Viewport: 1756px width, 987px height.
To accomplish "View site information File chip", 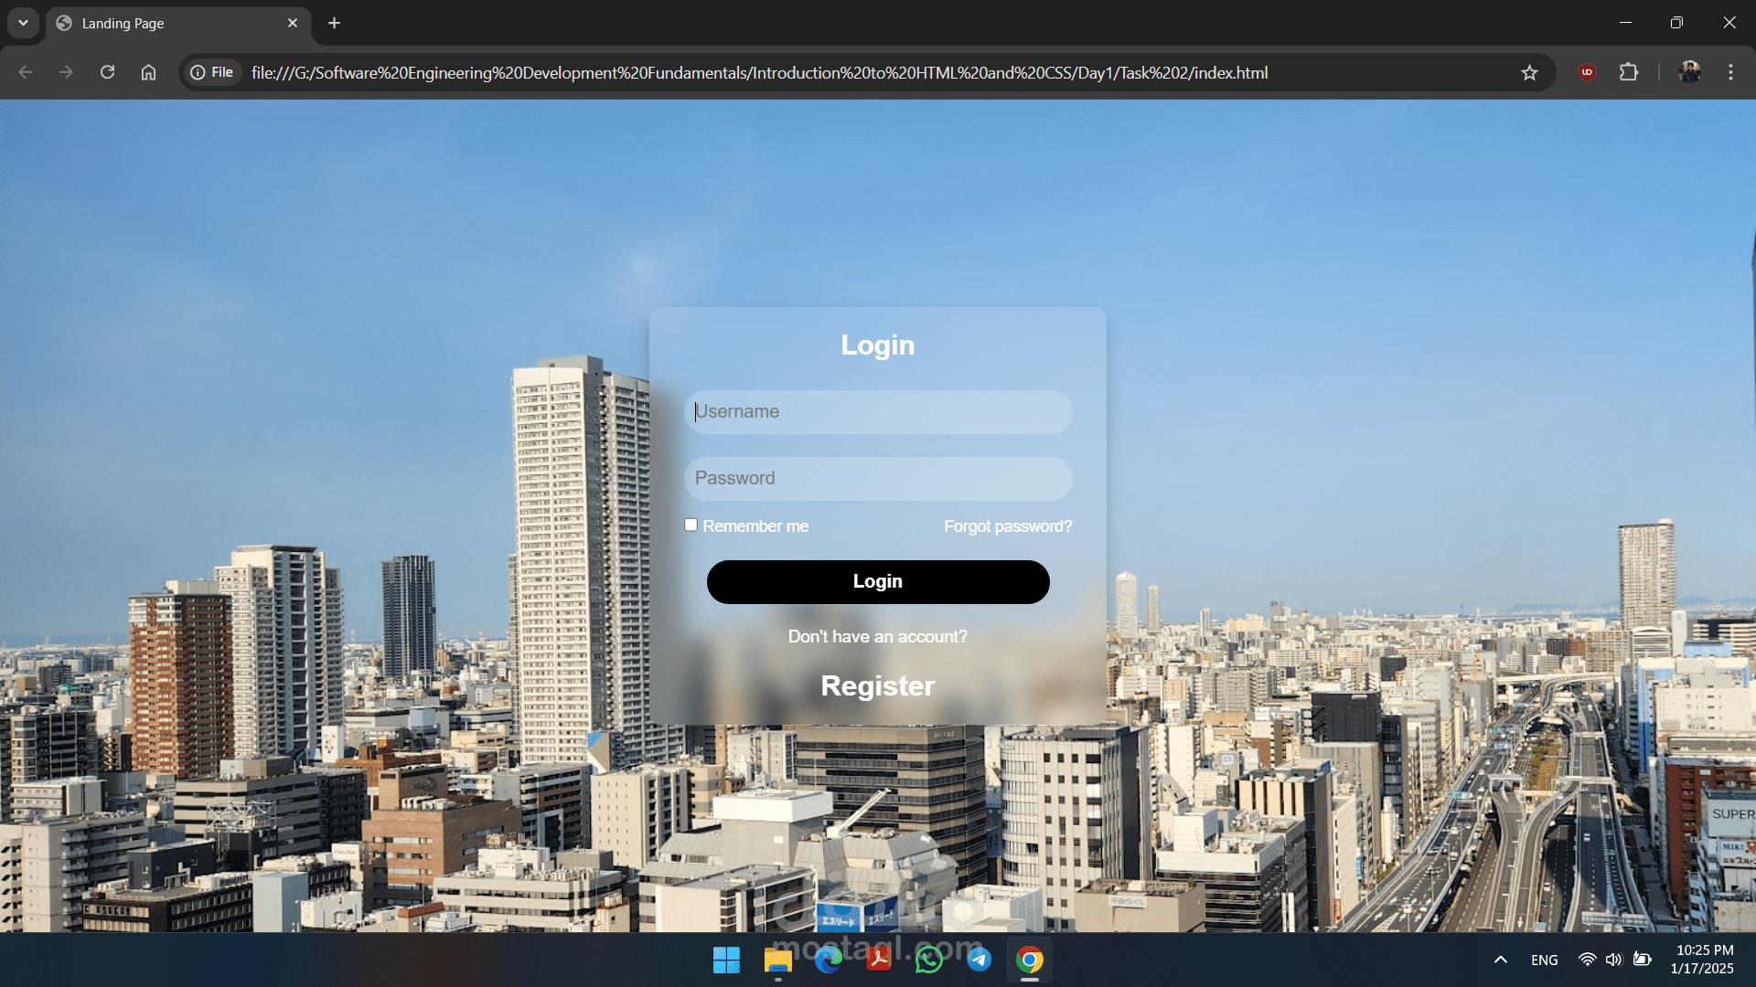I will pyautogui.click(x=212, y=72).
